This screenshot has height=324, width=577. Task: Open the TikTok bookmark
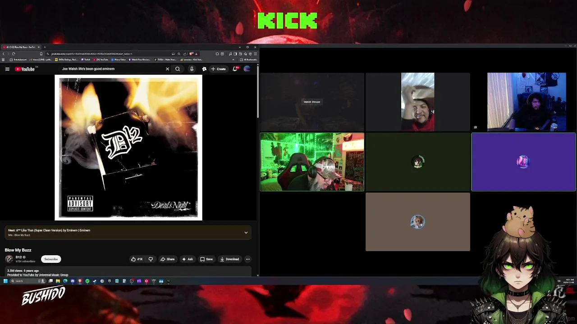coord(165,59)
